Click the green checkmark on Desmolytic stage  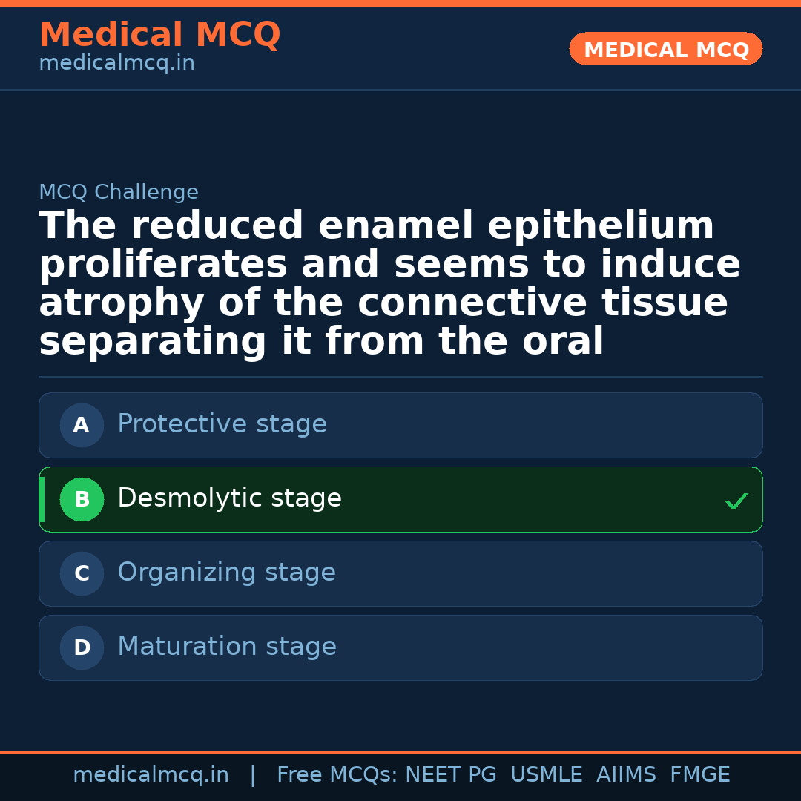point(736,501)
